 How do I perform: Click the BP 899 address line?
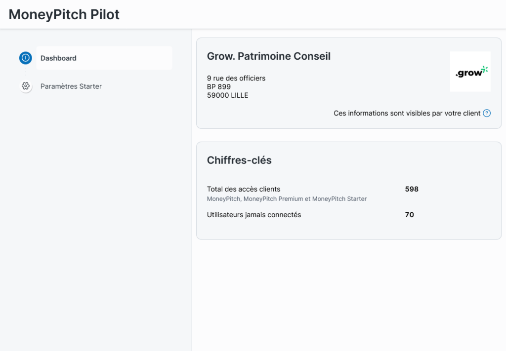[218, 87]
